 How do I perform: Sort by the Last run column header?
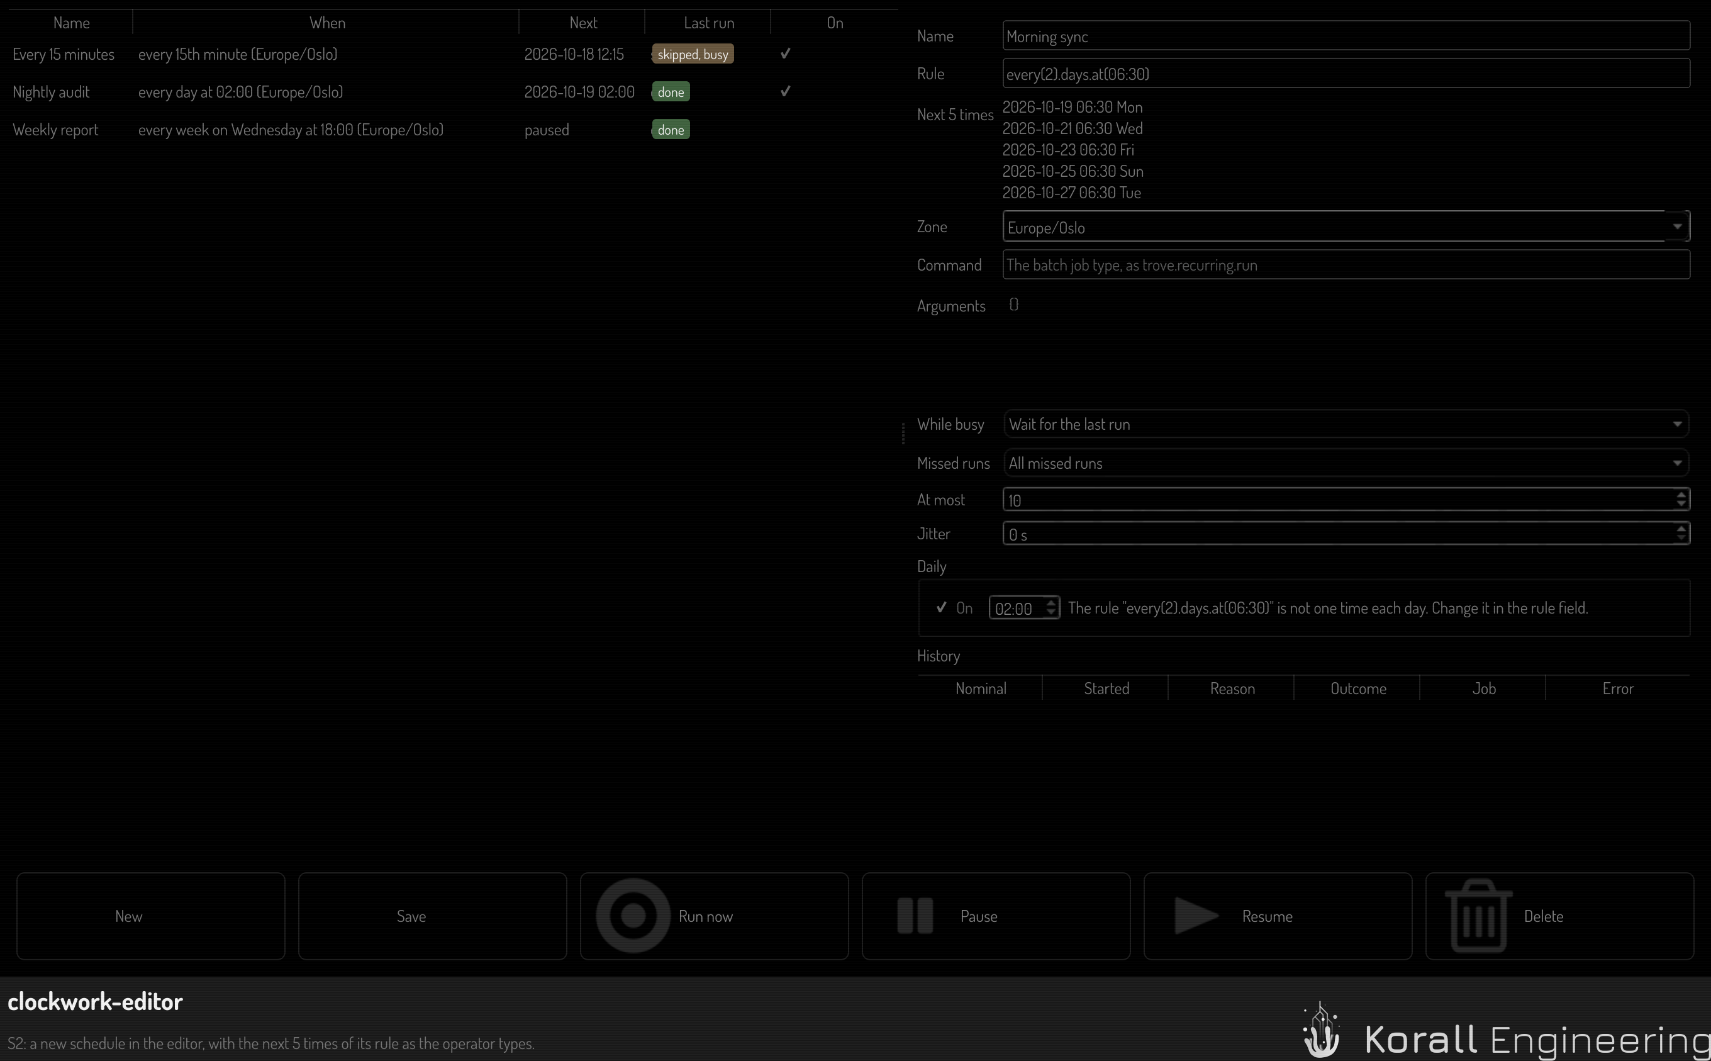coord(708,23)
